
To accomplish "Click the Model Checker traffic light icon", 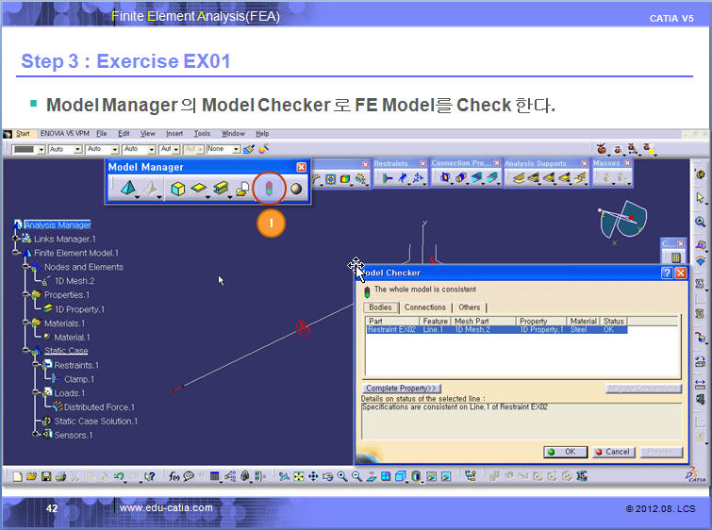I will click(x=270, y=189).
